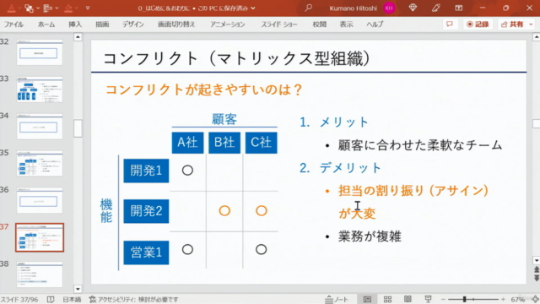This screenshot has width=540, height=304.
Task: Click the search magnifier icon in title bar
Action: coord(309,8)
